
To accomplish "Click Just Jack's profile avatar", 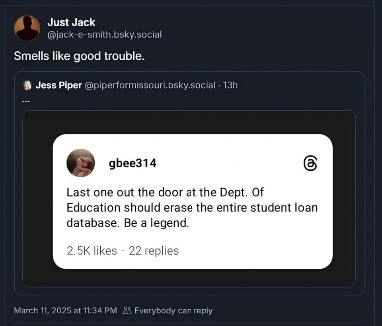I will (27, 28).
